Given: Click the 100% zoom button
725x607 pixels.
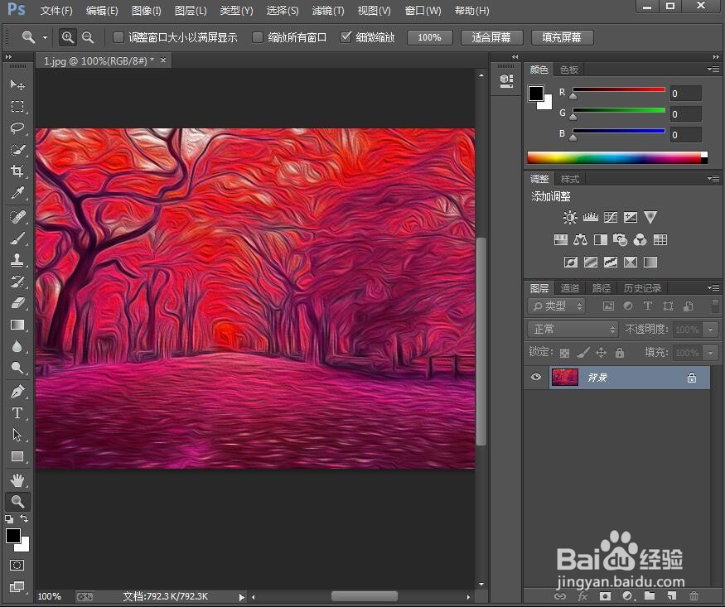Looking at the screenshot, I should pos(429,37).
